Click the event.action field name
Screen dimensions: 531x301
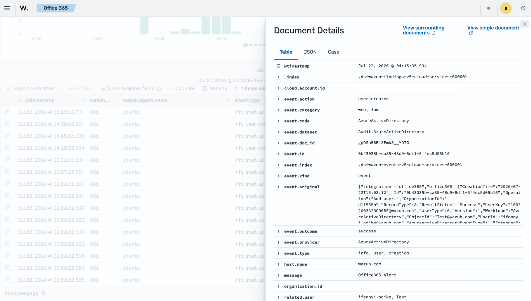tap(299, 99)
